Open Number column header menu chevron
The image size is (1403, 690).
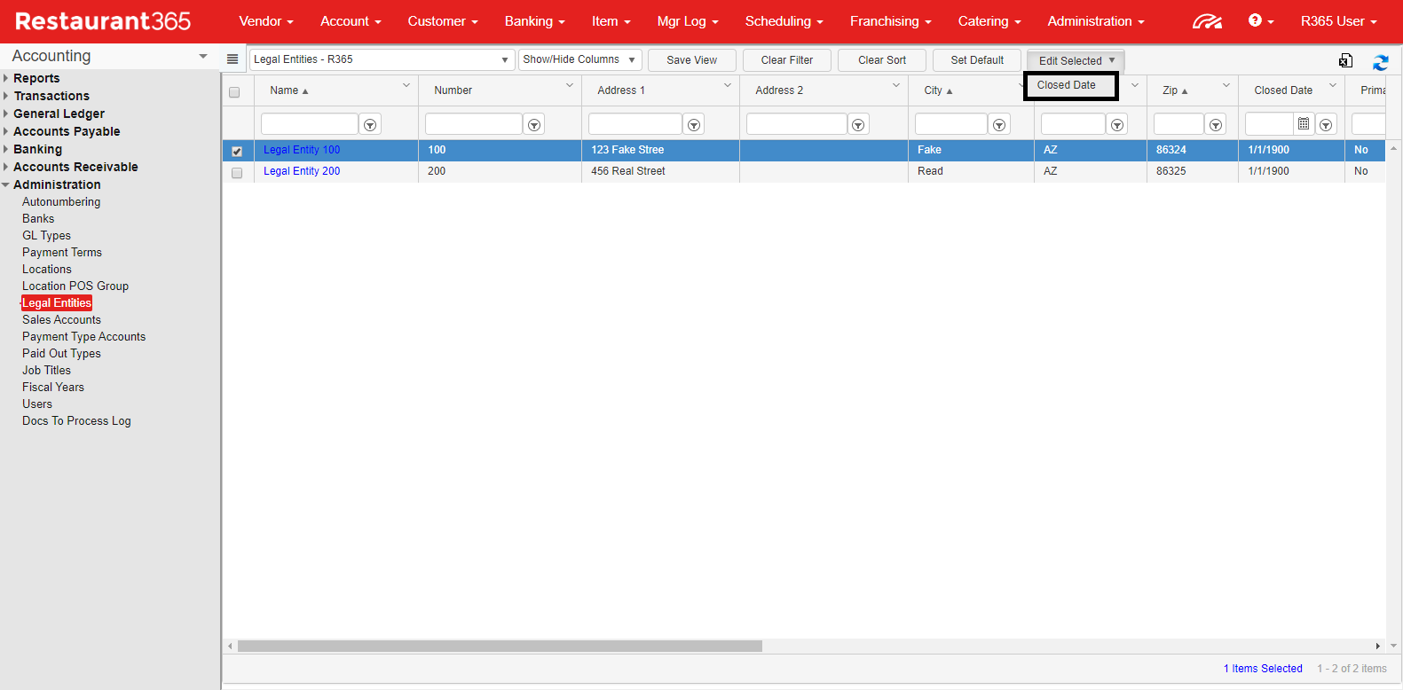[x=570, y=85]
